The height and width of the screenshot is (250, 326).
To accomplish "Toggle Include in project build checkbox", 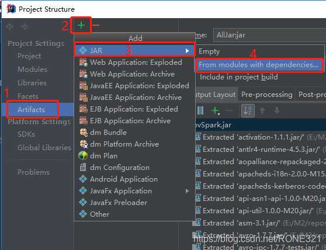I will click(x=239, y=77).
